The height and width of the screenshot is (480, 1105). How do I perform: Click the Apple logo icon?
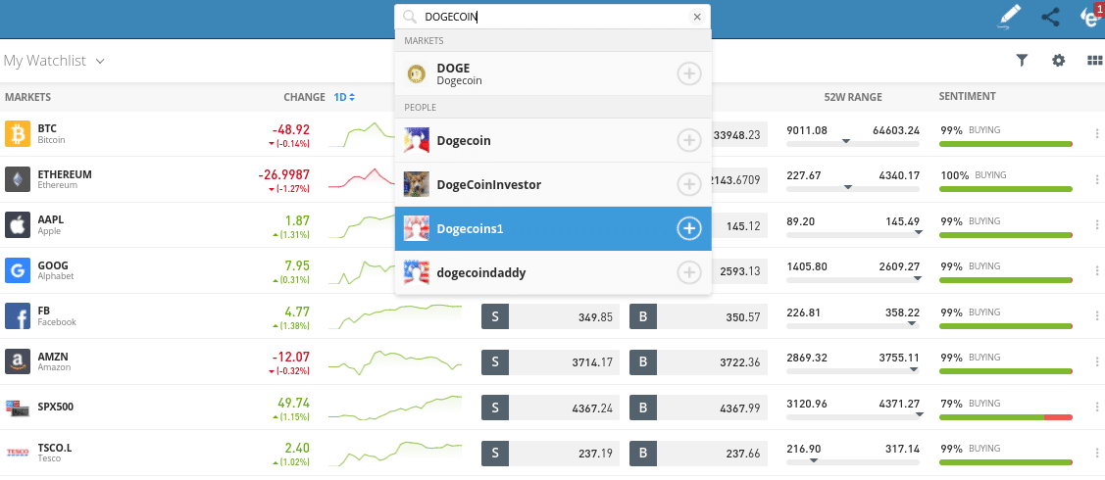[x=18, y=224]
